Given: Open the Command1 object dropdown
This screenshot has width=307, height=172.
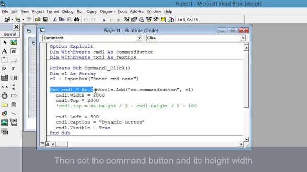Looking at the screenshot, I should click(139, 38).
